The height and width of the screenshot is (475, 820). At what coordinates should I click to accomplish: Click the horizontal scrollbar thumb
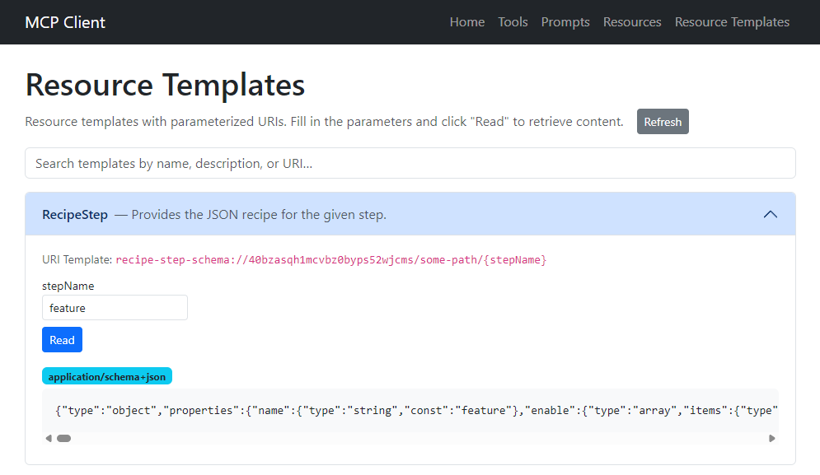click(x=63, y=439)
